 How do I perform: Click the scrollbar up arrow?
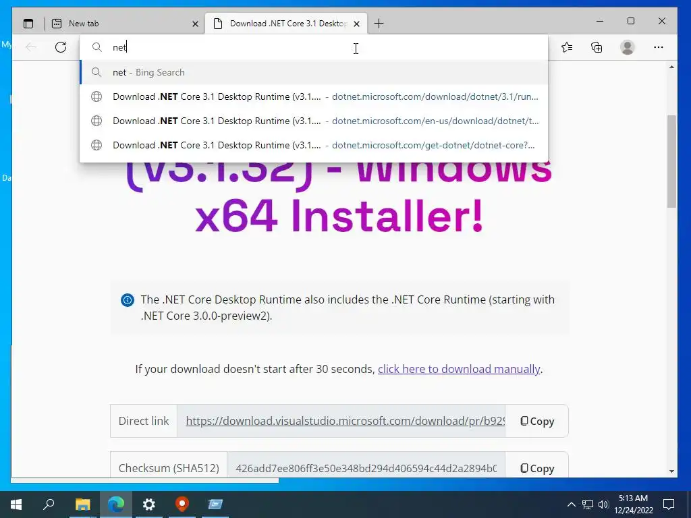(x=671, y=67)
